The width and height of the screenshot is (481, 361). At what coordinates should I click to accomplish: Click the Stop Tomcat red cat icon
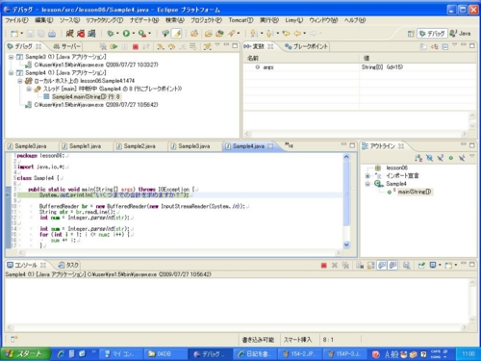click(81, 34)
